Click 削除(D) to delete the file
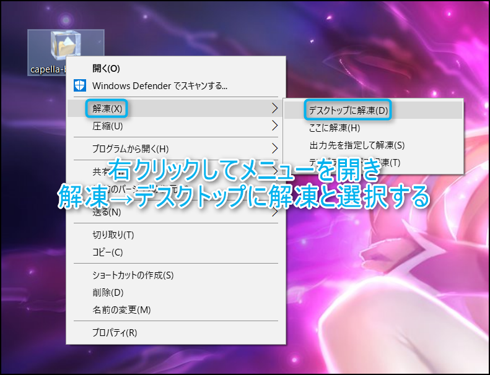 (108, 292)
